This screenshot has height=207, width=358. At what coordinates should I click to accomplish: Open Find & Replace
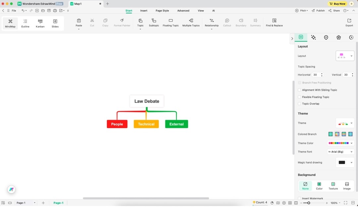274,23
